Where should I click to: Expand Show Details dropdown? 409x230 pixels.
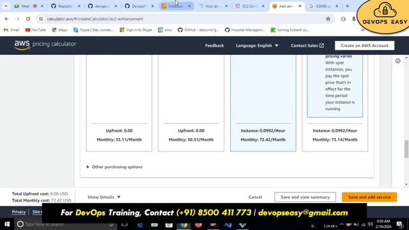tap(104, 197)
